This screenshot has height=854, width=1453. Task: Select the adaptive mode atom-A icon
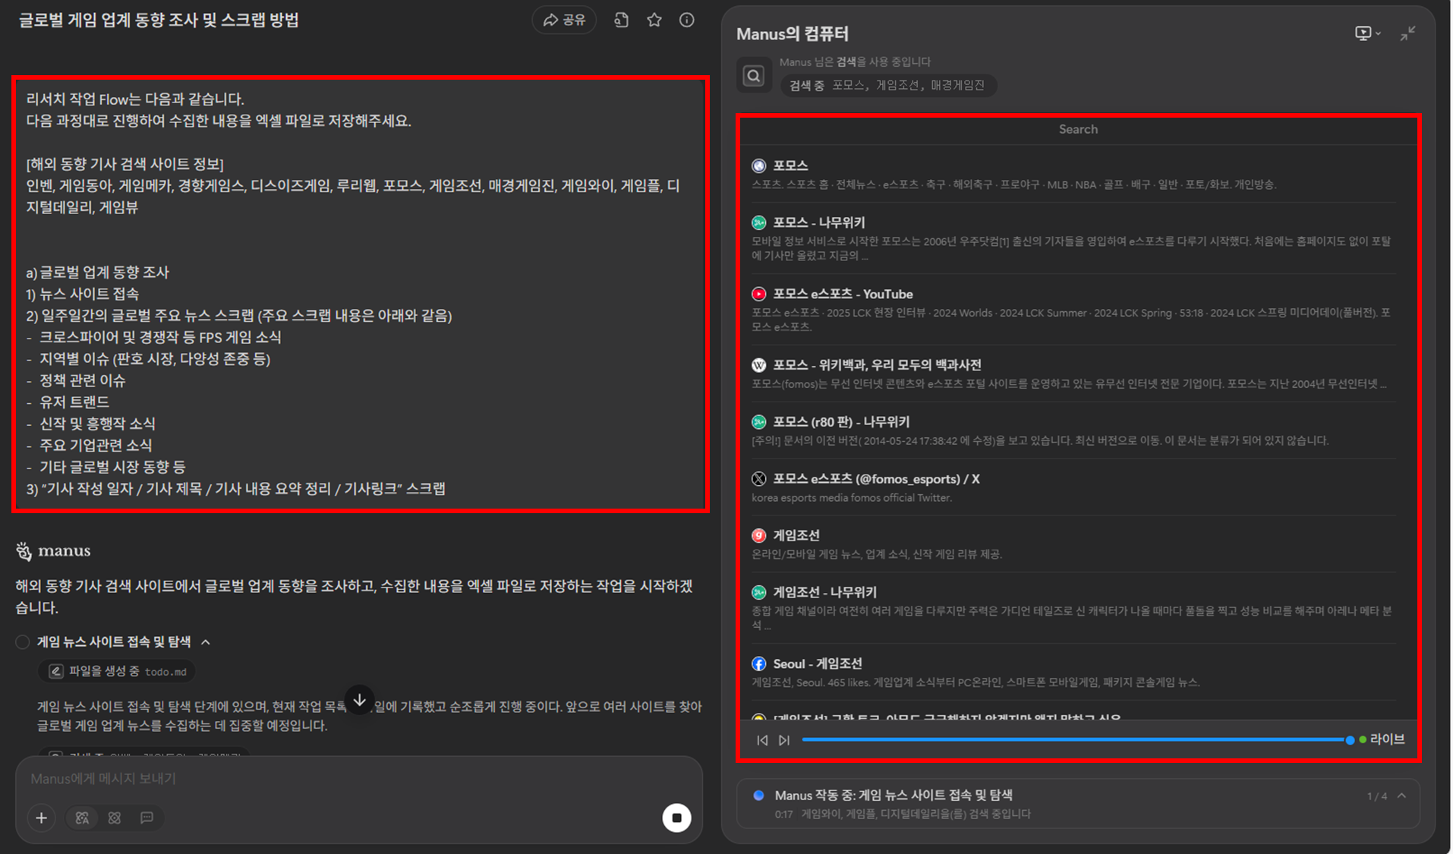[82, 818]
